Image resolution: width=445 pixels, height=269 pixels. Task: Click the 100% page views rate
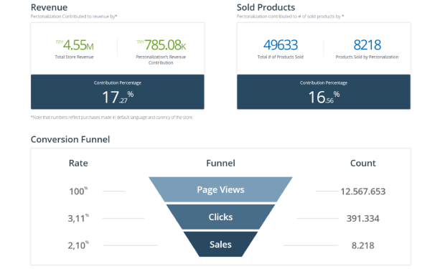point(78,191)
